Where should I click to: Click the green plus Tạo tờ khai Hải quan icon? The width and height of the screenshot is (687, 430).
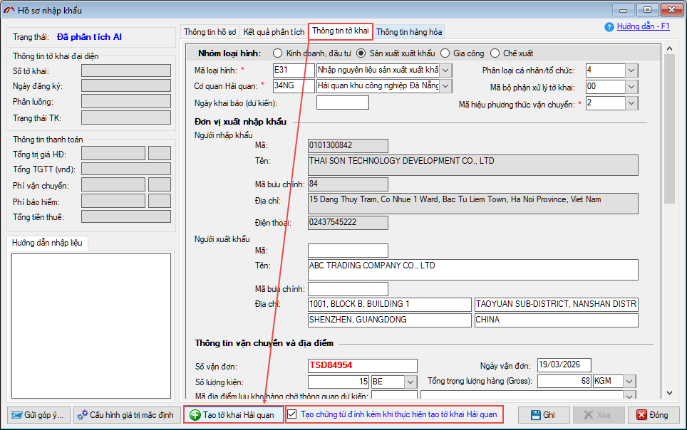195,415
